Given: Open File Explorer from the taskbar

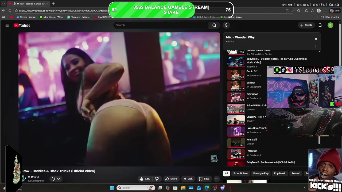Looking at the screenshot, I should point(183,188).
